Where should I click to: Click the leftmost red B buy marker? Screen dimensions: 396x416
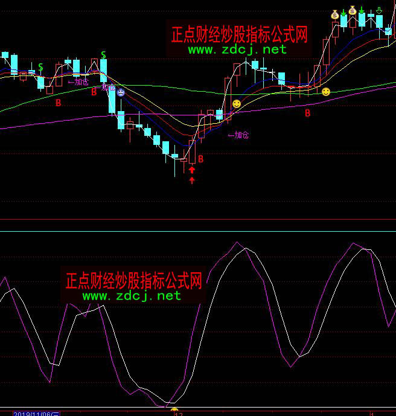(59, 103)
